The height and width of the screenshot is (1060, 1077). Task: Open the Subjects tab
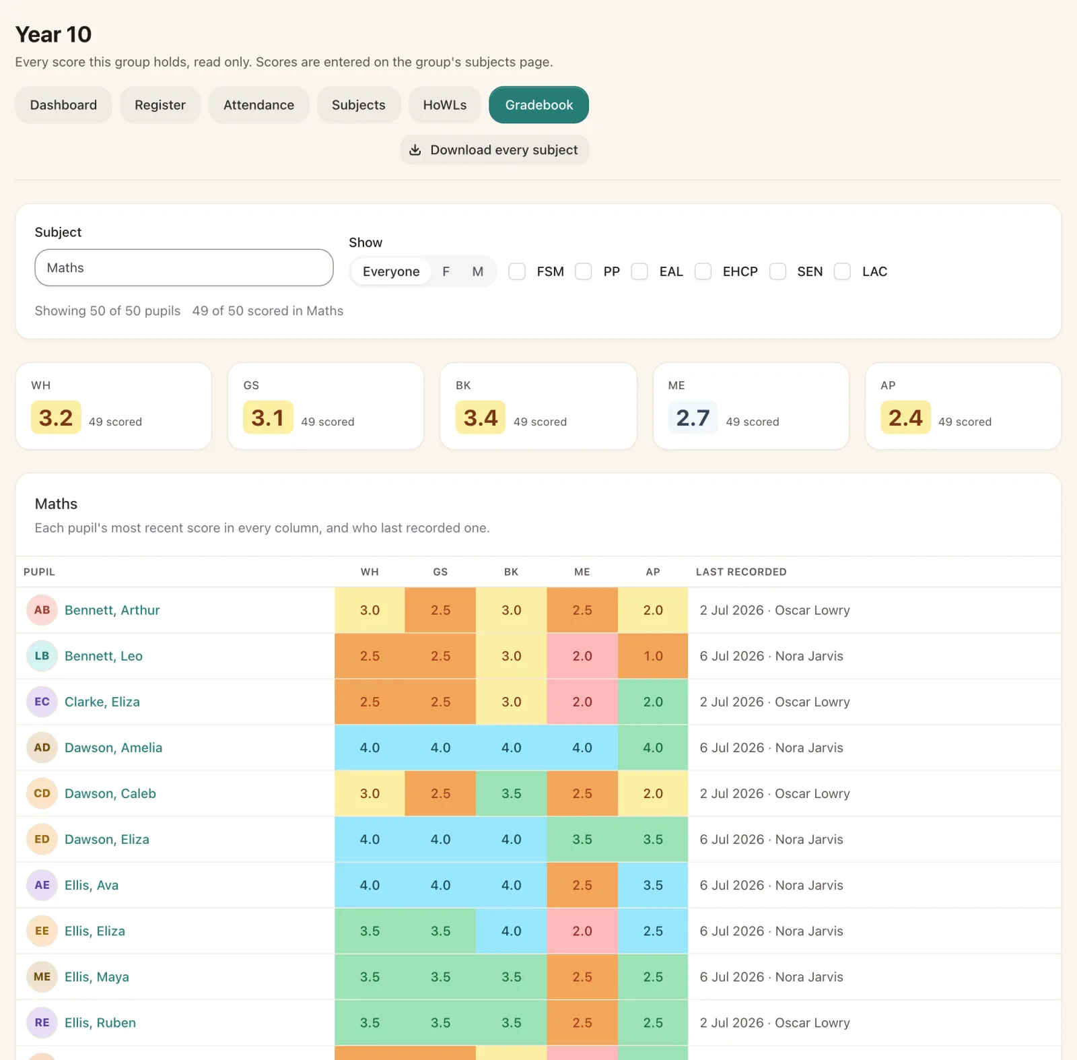click(359, 105)
